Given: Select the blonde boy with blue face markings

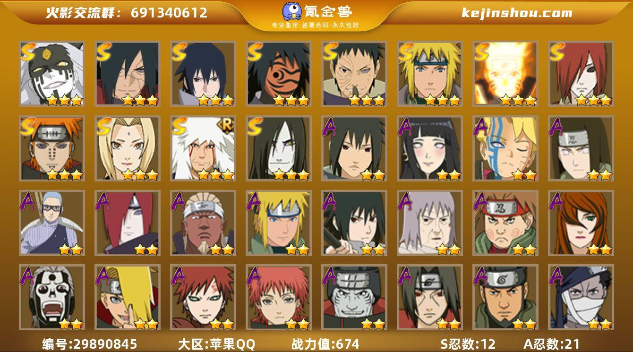Looking at the screenshot, I should click(x=505, y=148).
